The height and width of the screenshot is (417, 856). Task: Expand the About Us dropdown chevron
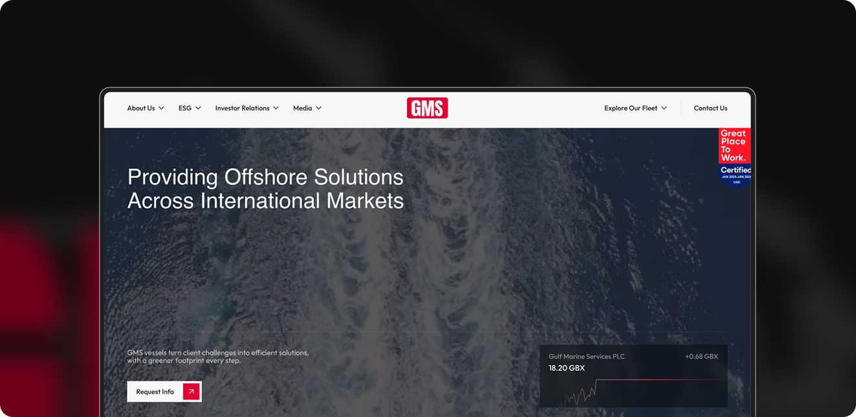point(161,108)
